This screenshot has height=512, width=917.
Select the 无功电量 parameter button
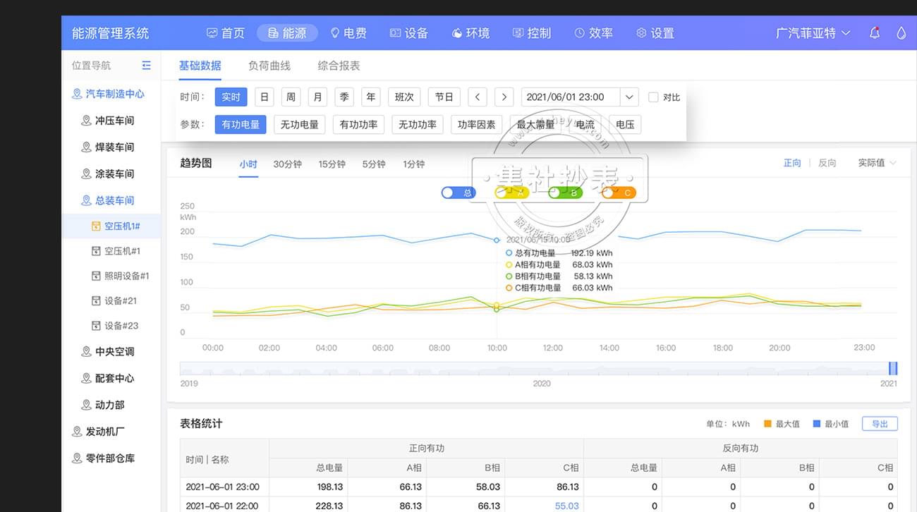pyautogui.click(x=300, y=125)
